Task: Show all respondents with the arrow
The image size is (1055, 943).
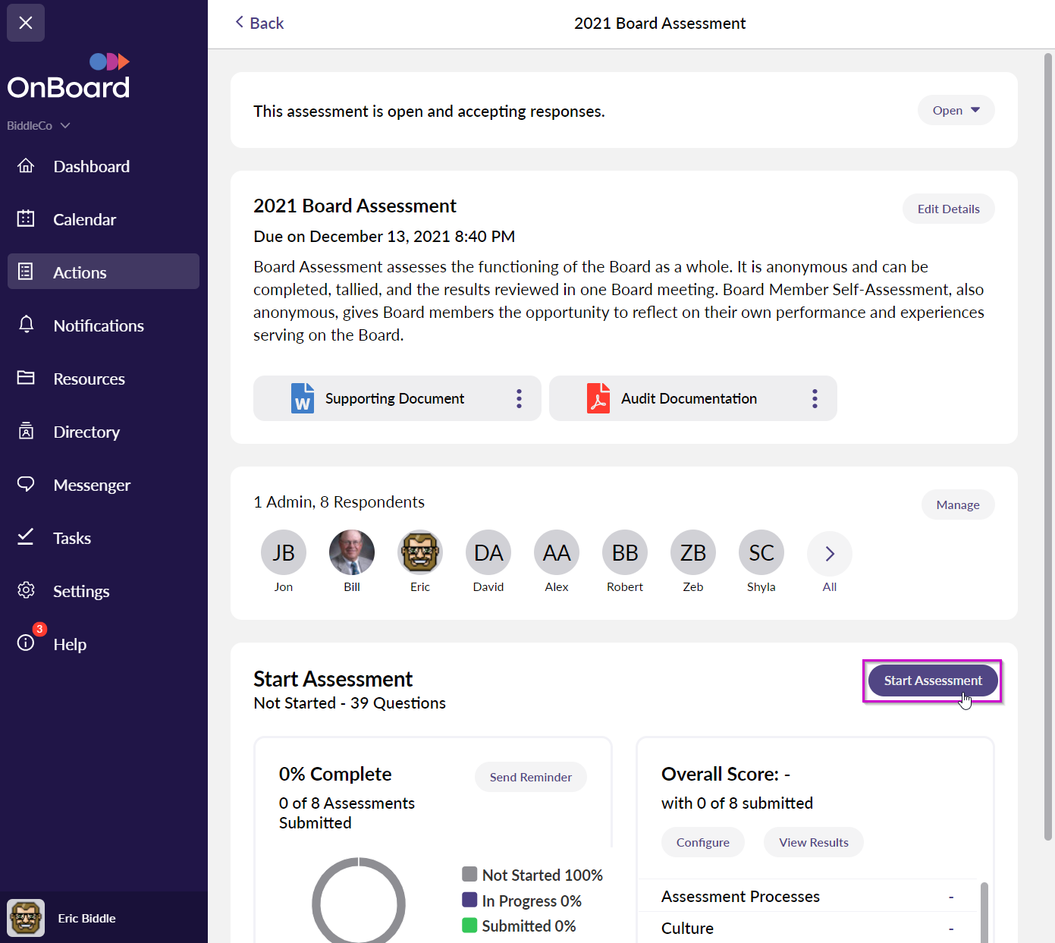Action: [x=830, y=553]
